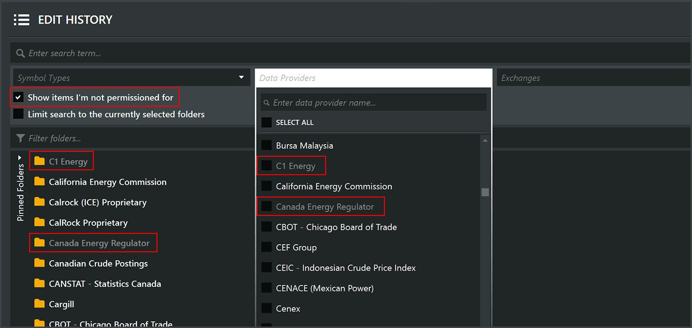Click the Enter data provider name field
The height and width of the screenshot is (328, 692).
[374, 102]
